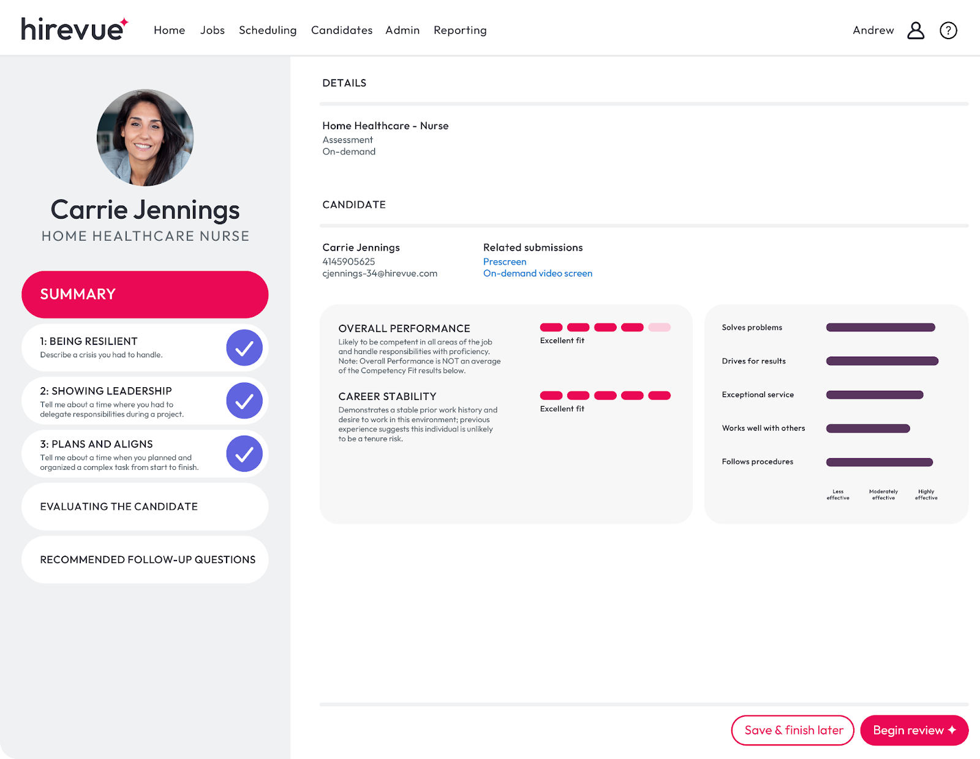Open the Prescreen related submission
This screenshot has width=980, height=759.
505,262
